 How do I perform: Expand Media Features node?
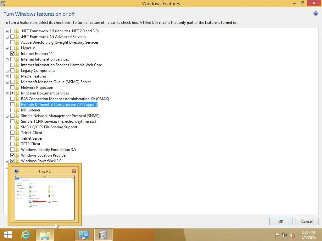pos(7,77)
